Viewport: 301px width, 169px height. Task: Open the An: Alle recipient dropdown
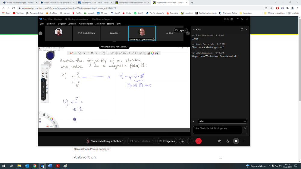222,121
